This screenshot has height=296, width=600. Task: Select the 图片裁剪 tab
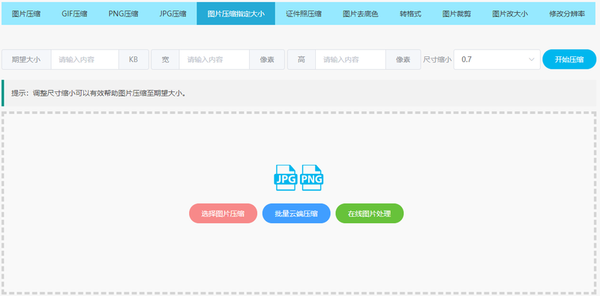[457, 14]
